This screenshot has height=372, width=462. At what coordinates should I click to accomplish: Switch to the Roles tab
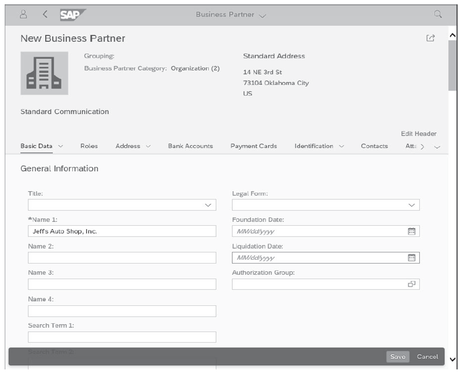point(89,146)
